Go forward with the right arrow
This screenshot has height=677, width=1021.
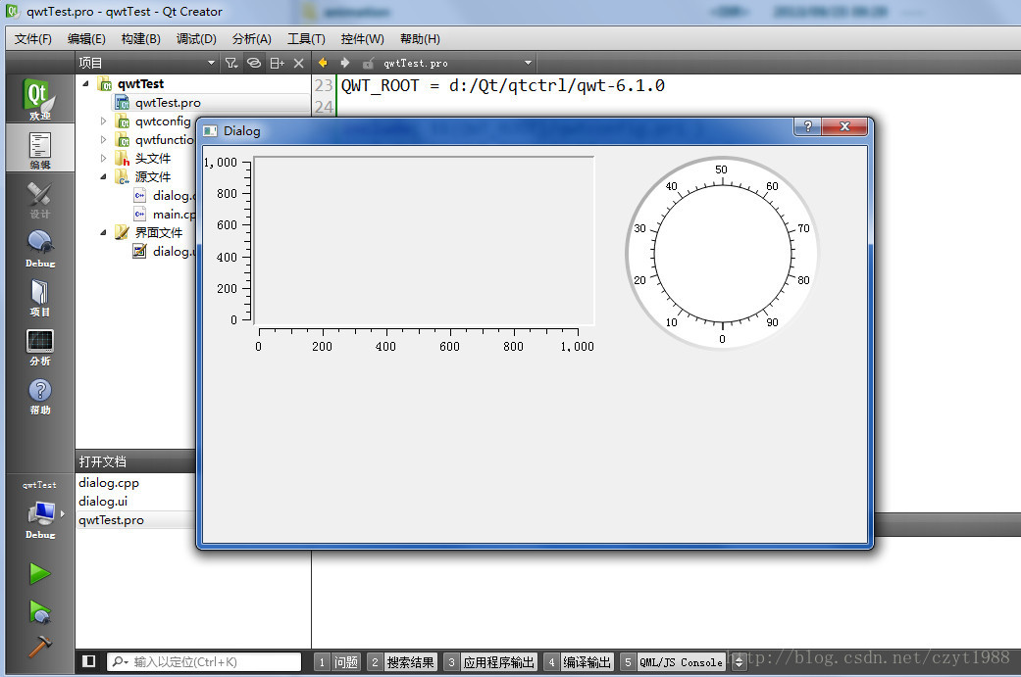345,63
